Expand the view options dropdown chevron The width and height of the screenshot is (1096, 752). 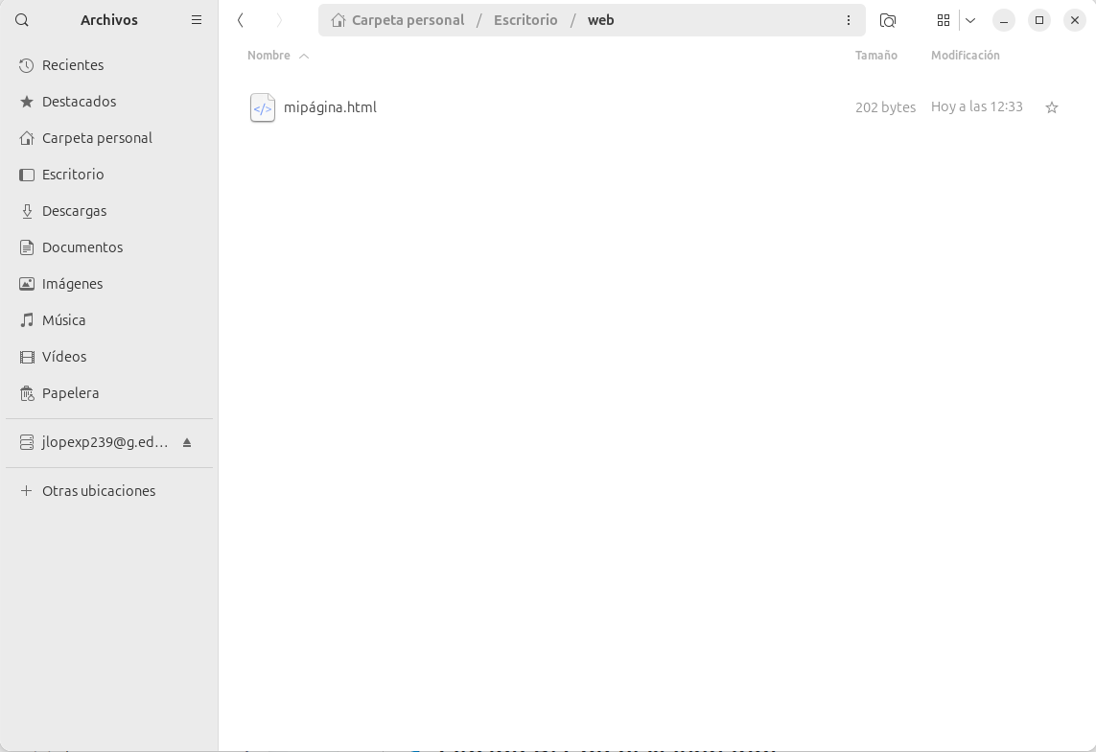point(970,20)
